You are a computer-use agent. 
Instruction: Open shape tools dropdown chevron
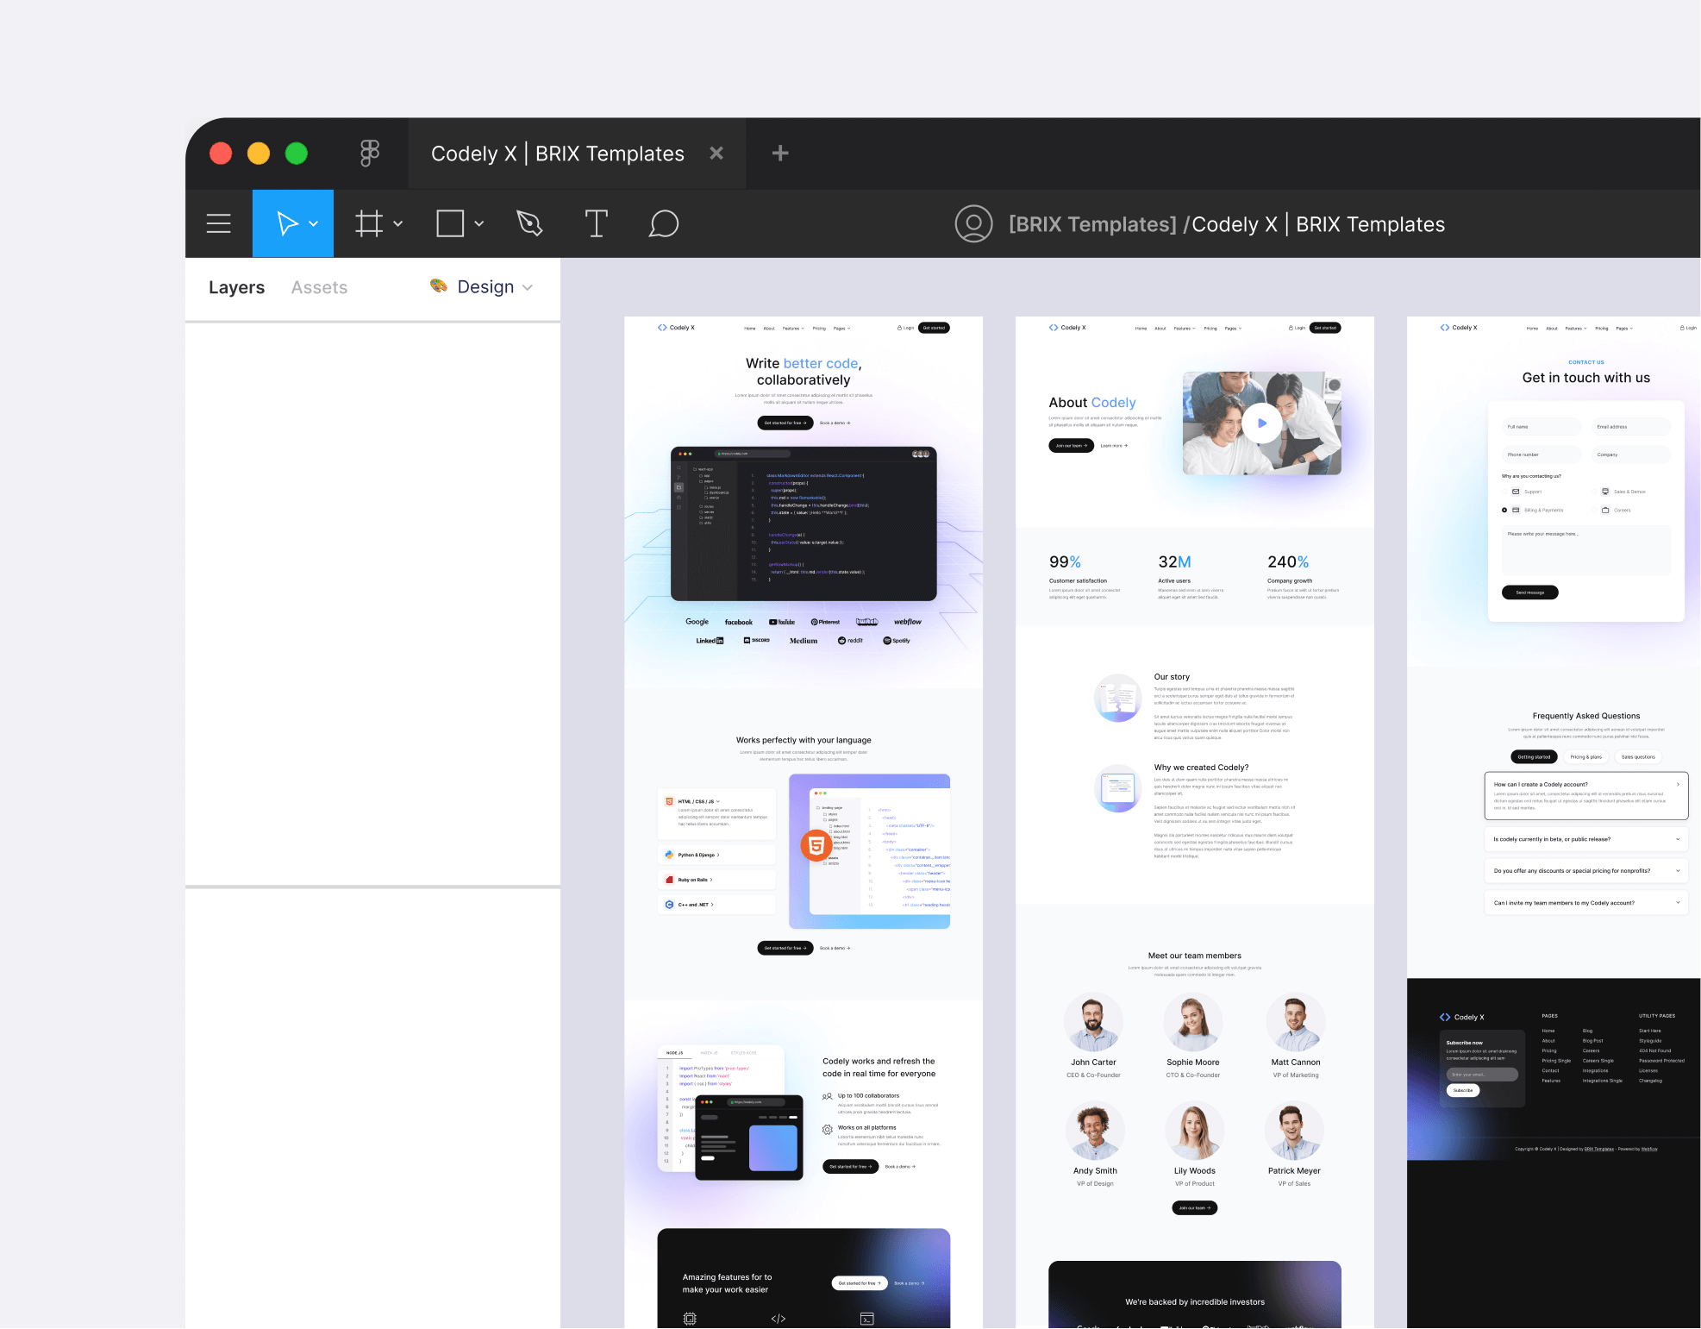point(479,224)
